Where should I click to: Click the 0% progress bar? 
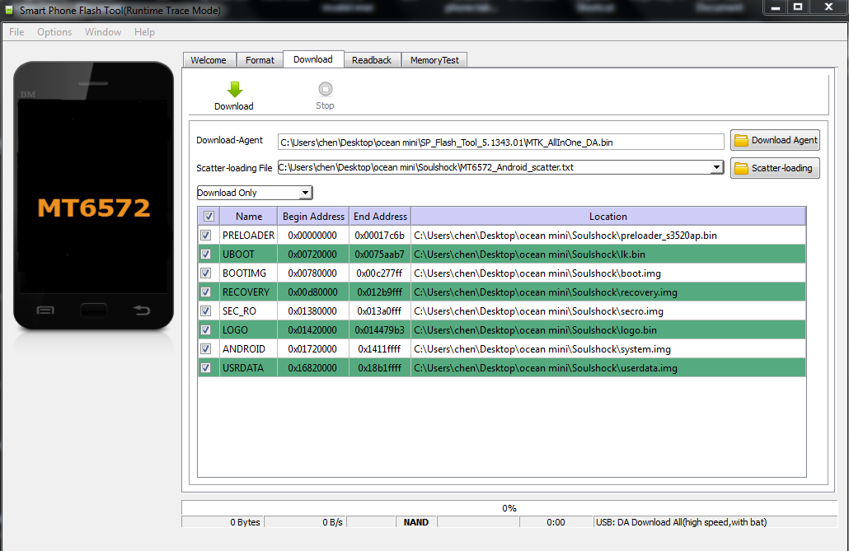[509, 508]
